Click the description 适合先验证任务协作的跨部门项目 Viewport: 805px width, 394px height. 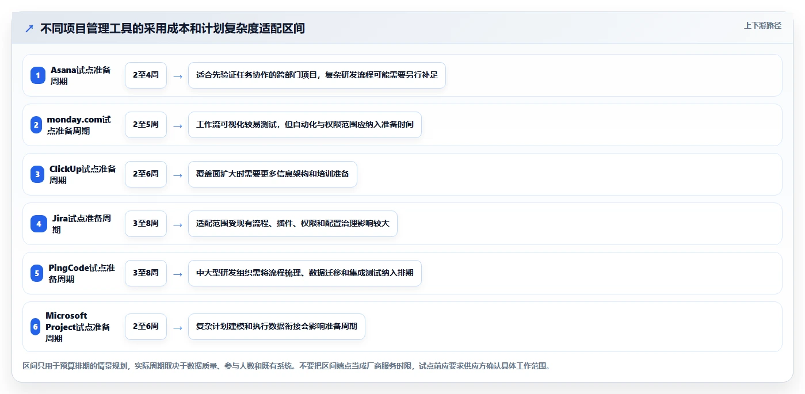(317, 75)
